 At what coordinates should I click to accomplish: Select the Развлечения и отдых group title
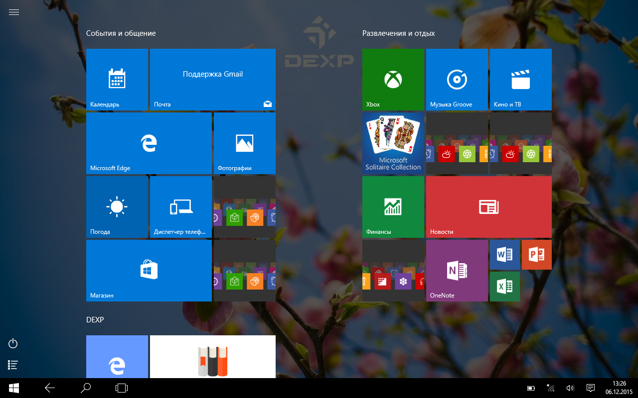coord(399,33)
